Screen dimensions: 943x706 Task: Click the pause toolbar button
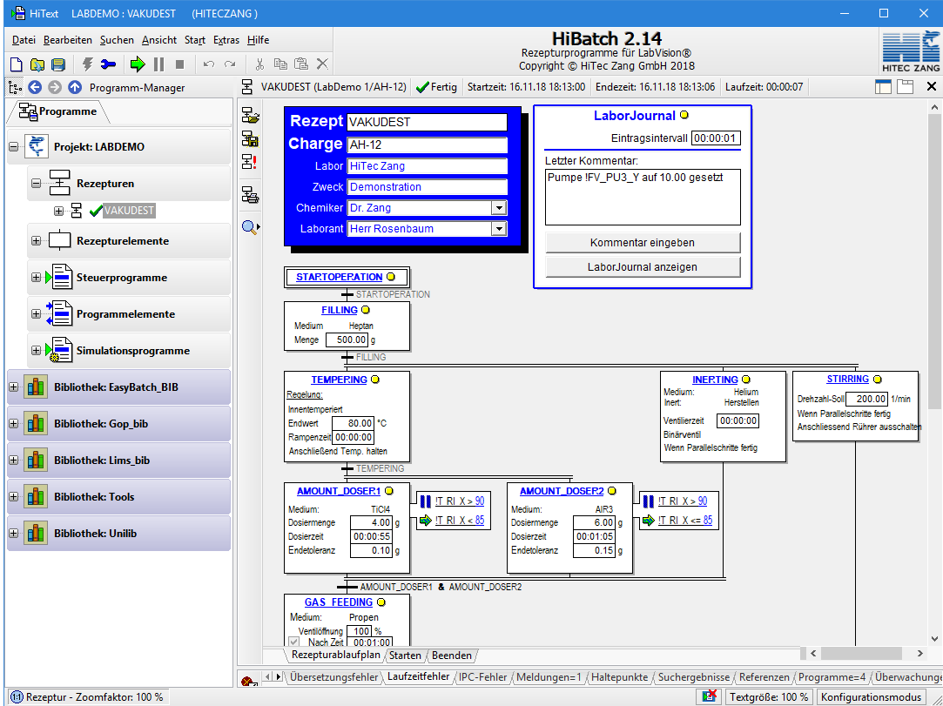pyautogui.click(x=158, y=64)
